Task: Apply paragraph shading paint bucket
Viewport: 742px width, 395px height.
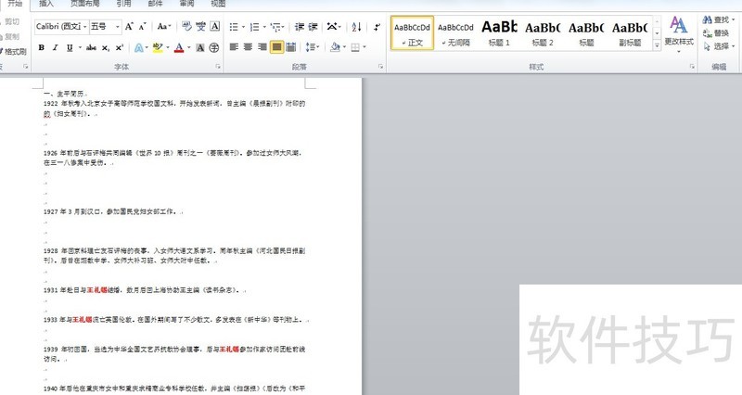Action: (335, 47)
